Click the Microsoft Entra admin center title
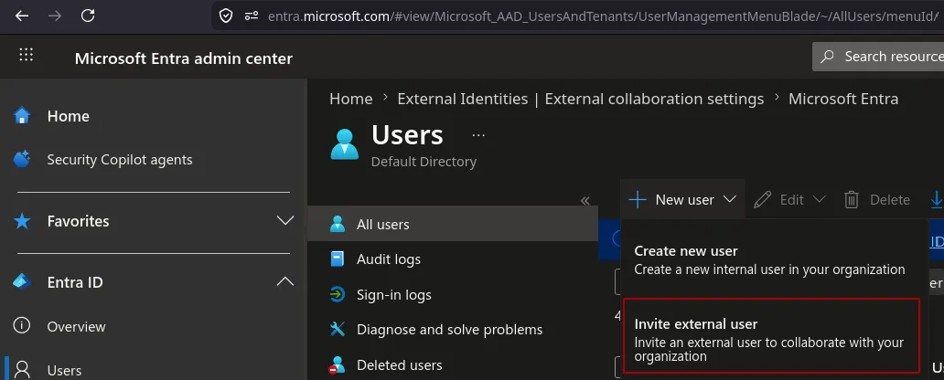Screen dimensions: 944x380 coord(184,58)
